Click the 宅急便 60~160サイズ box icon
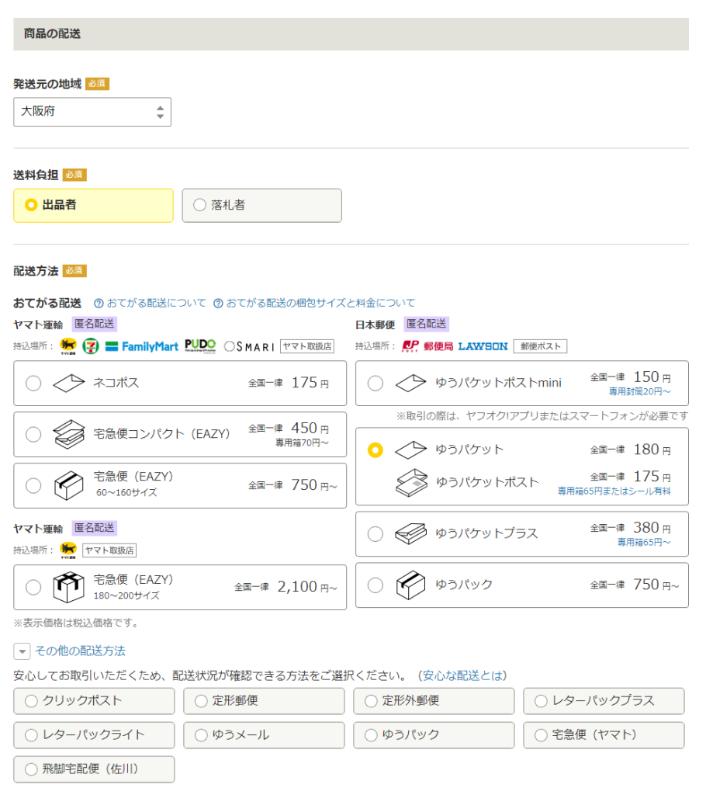The height and width of the screenshot is (795, 706). click(69, 486)
